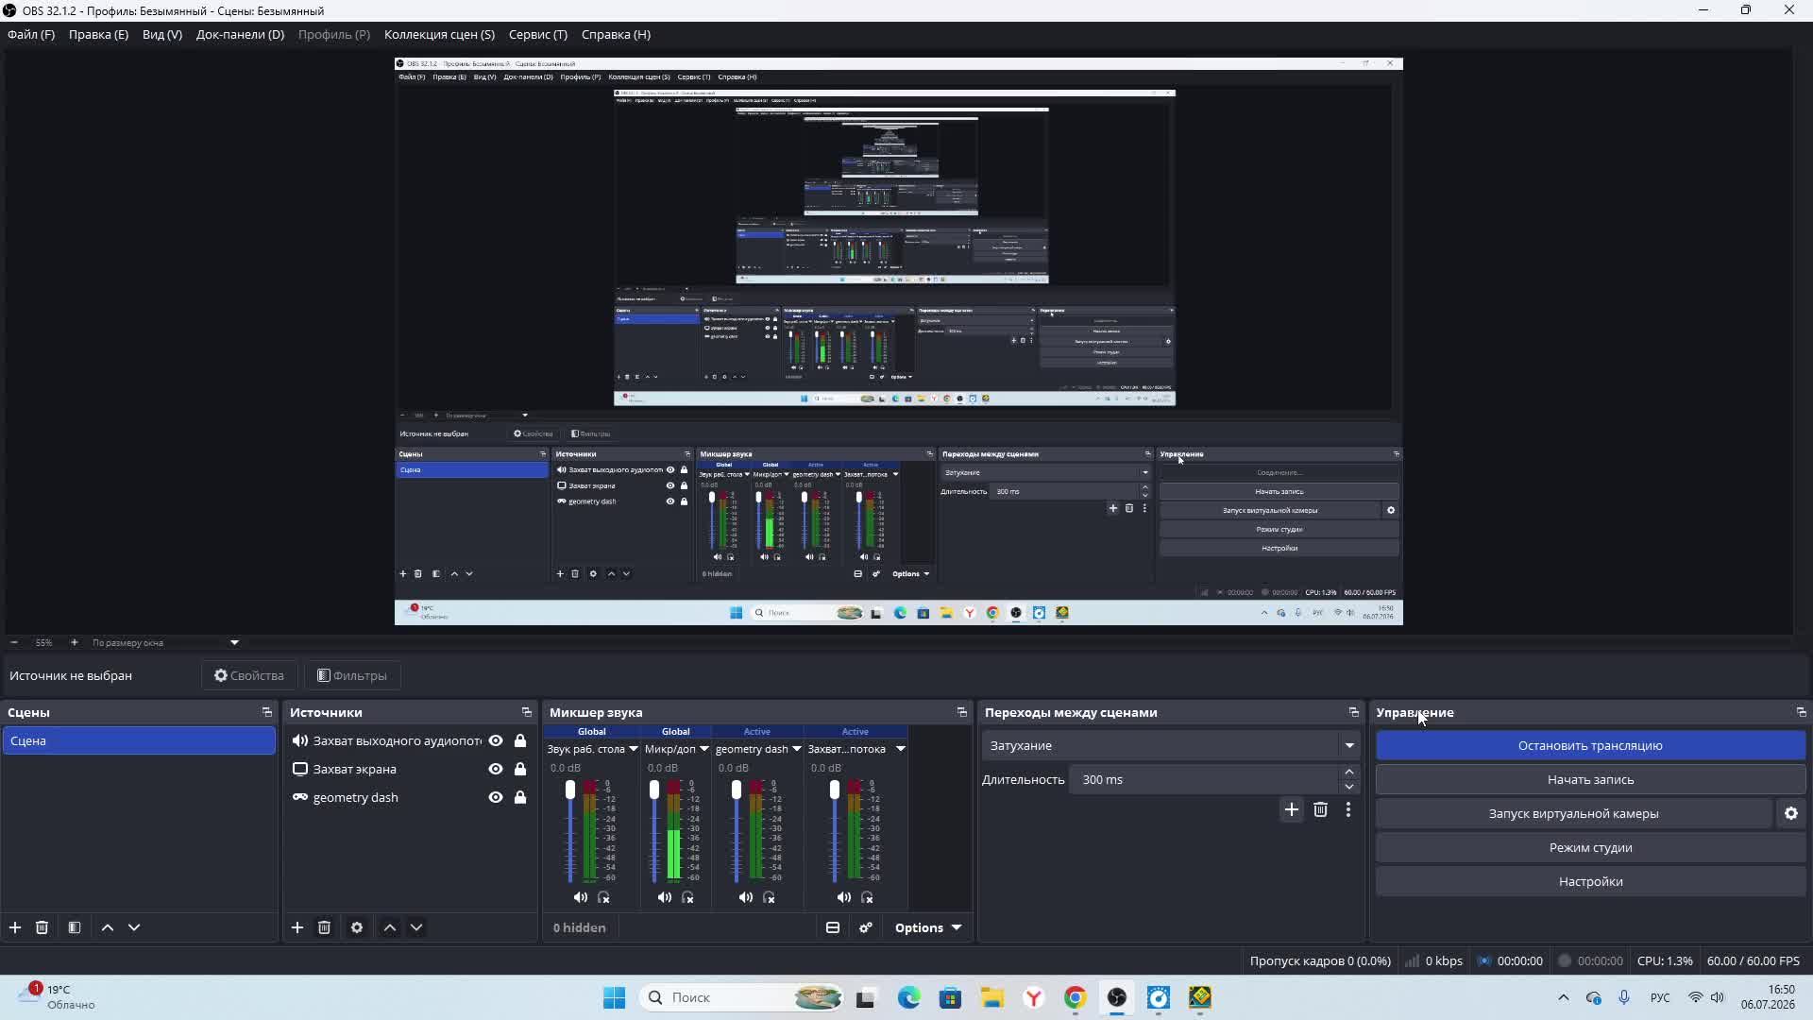Switch the mixer layout with the toggle icon

833,927
